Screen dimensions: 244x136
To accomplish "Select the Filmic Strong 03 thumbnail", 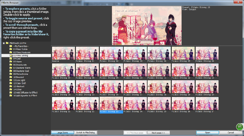I will tap(135, 53).
